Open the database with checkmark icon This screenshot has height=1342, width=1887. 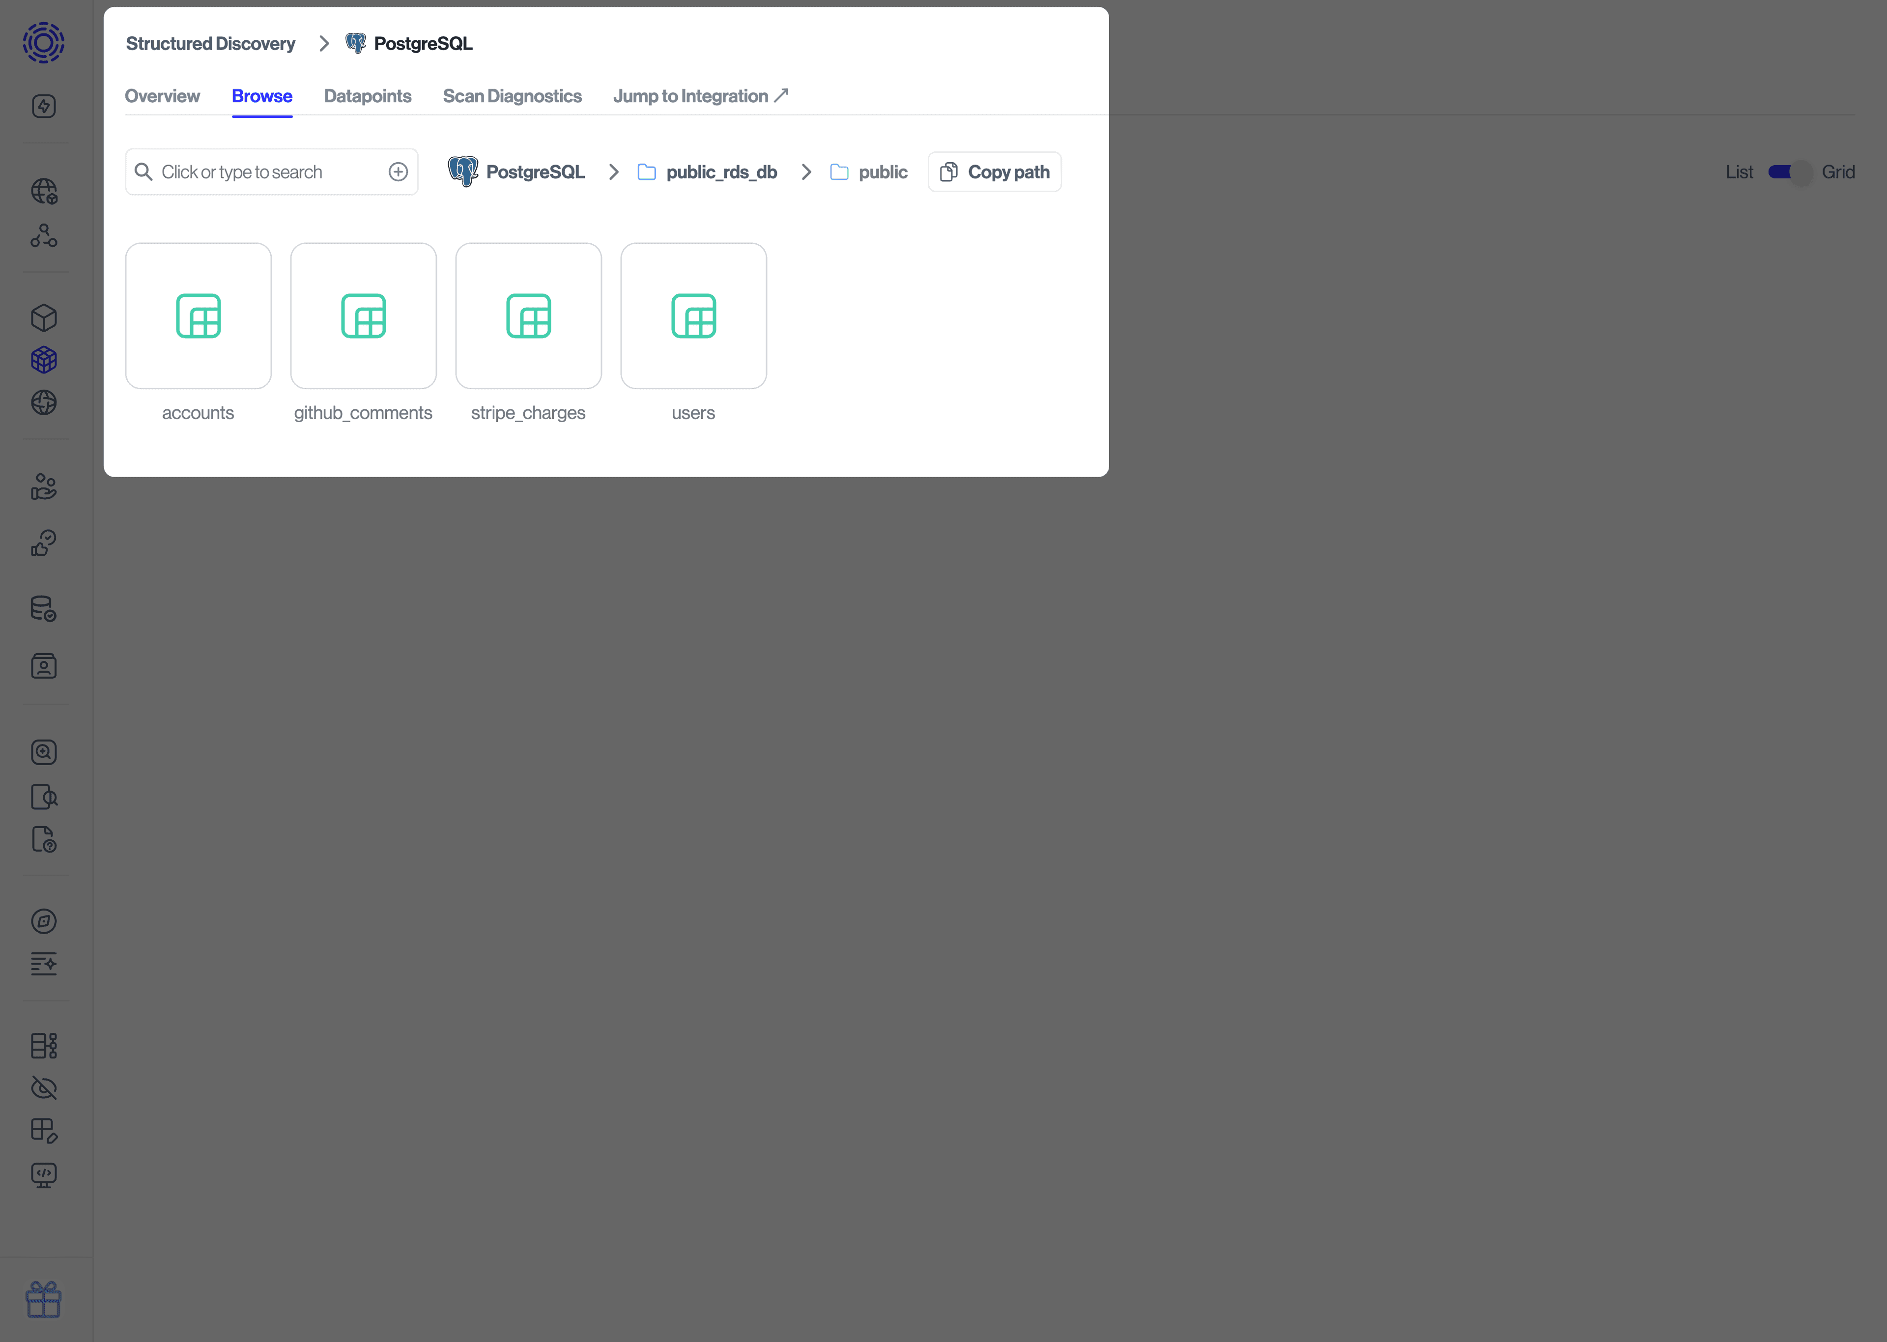tap(44, 609)
